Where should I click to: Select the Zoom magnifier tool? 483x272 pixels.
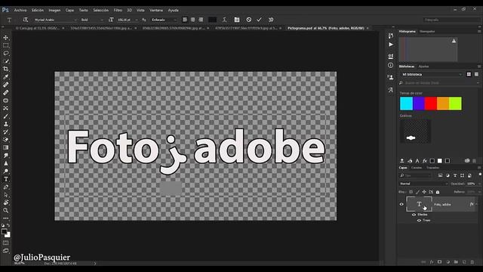(x=6, y=211)
